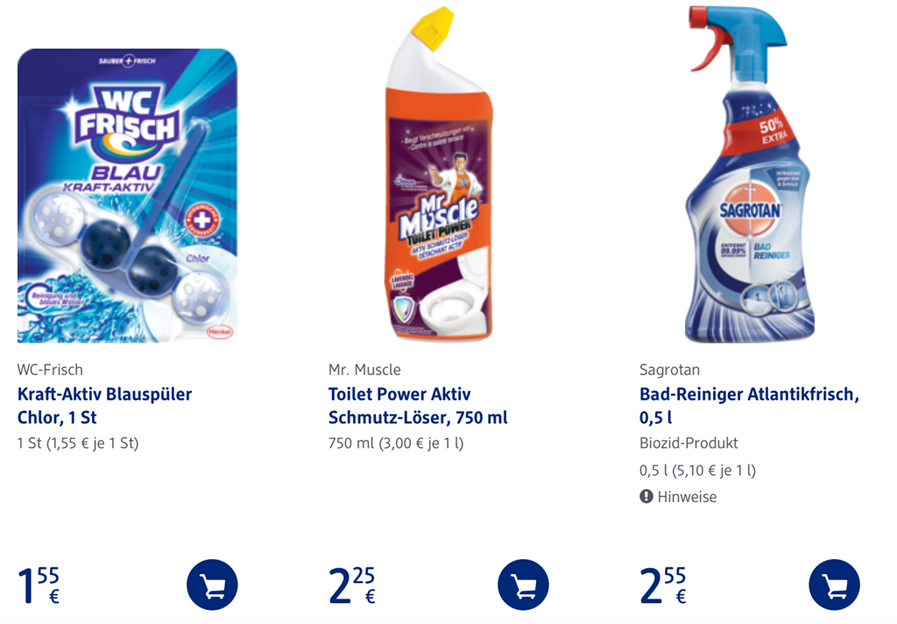Add Mr. Muscle Toilet Power to cart

524,585
